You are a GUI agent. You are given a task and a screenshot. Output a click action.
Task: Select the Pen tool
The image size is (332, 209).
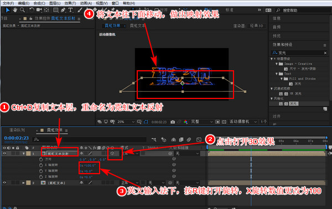coord(63,10)
